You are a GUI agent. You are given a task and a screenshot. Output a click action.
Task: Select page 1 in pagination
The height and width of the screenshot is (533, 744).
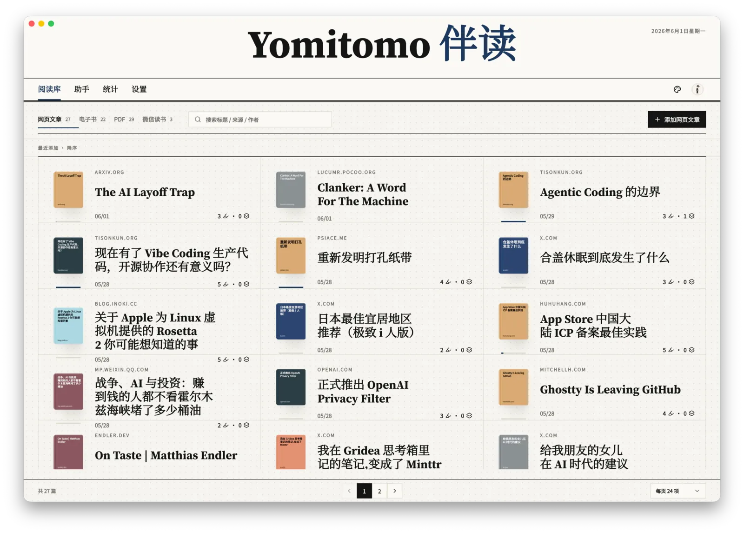(364, 491)
